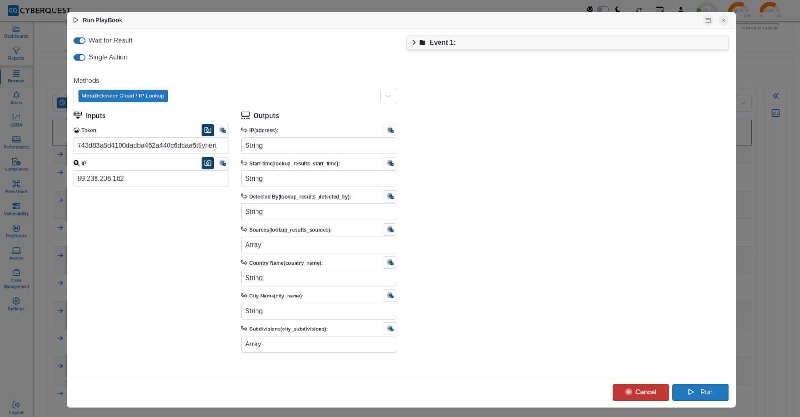Click the CYBERQUEST logo
This screenshot has width=800, height=417.
pos(39,10)
